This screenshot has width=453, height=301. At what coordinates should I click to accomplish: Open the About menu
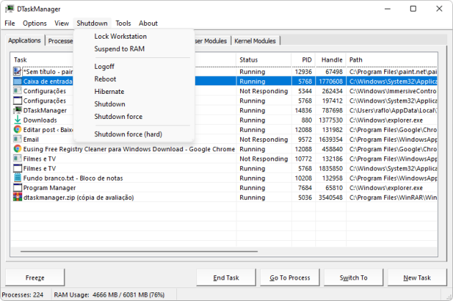tap(148, 23)
